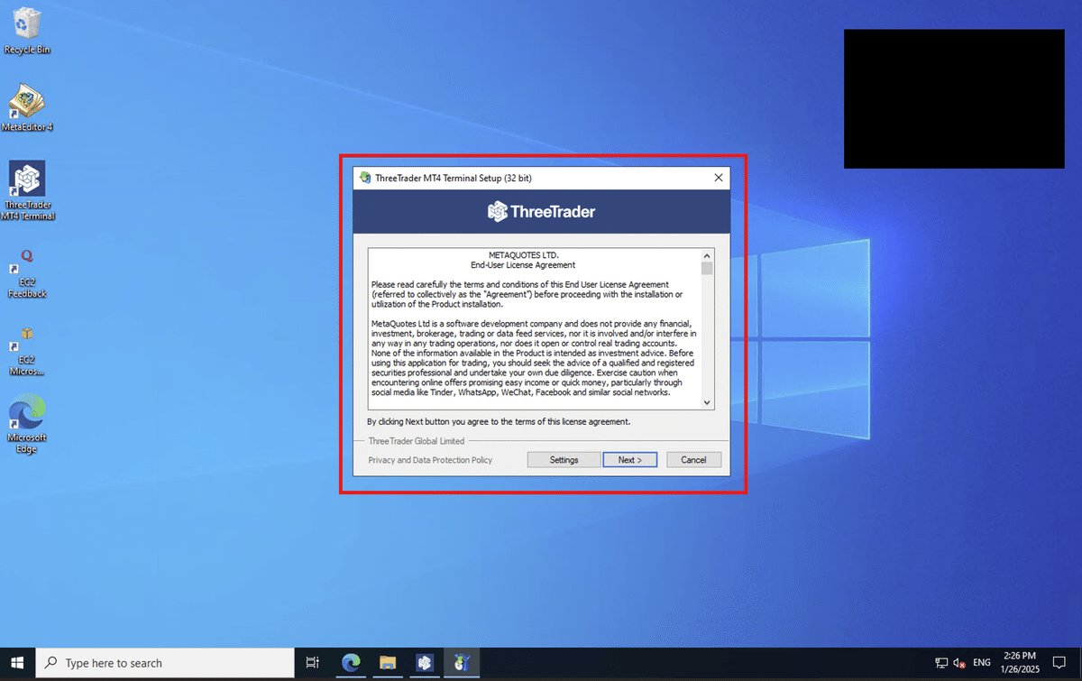Click the Next button in setup

click(x=629, y=460)
